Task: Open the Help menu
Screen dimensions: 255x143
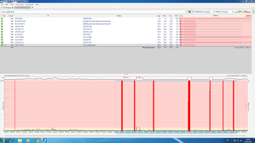Action: [37, 5]
